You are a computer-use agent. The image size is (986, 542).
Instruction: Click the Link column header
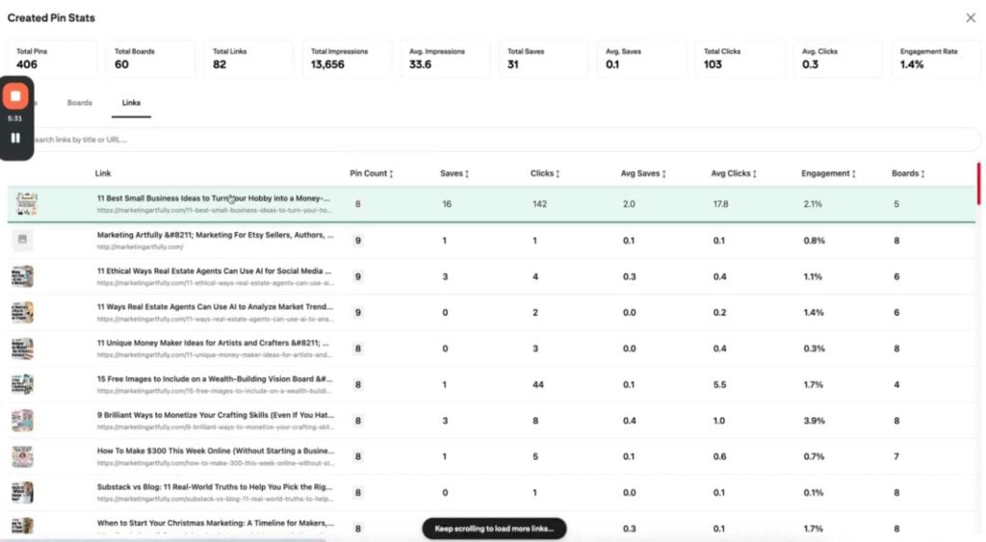[x=103, y=173]
